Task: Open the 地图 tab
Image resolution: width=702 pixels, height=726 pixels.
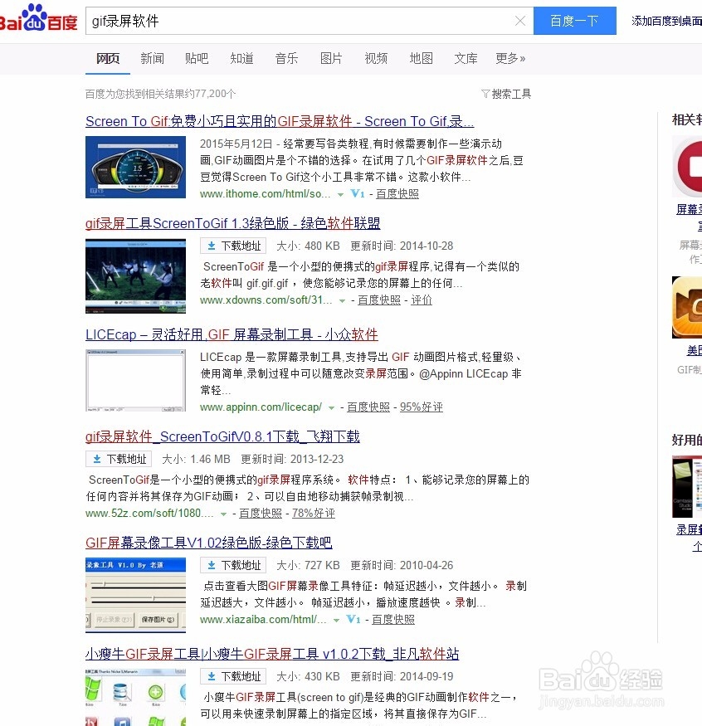Action: (421, 58)
